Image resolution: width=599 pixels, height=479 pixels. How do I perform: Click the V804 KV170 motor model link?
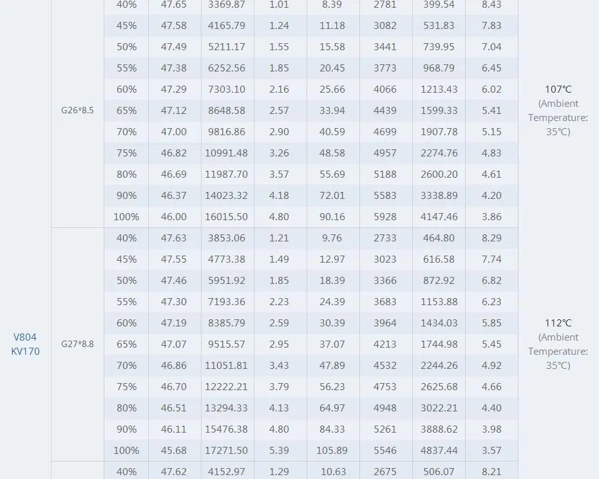(25, 344)
